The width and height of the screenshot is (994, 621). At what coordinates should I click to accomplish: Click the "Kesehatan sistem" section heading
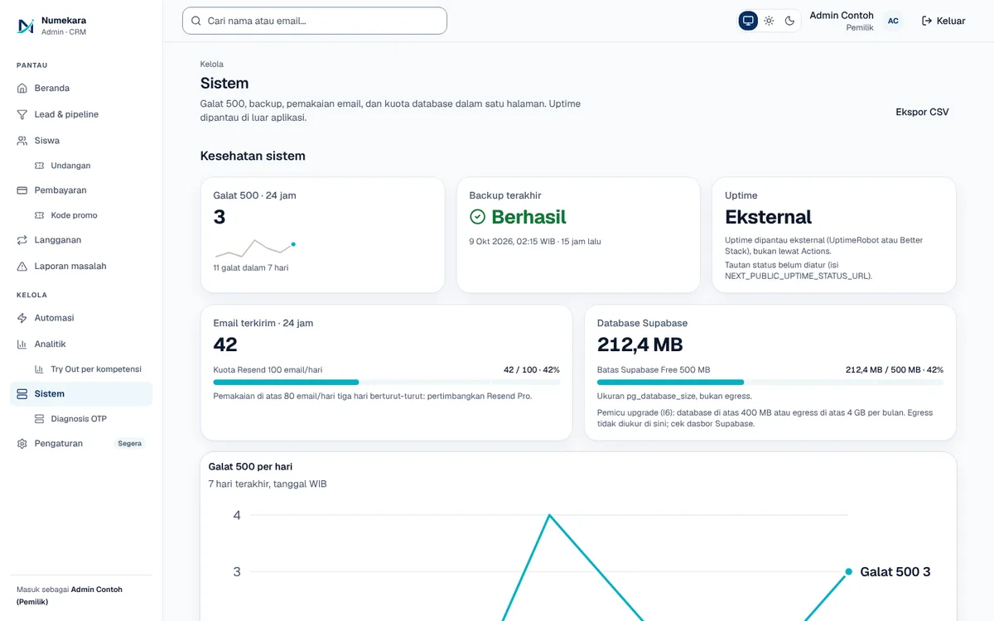point(253,156)
